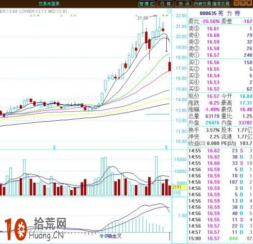This screenshot has width=253, height=244.
Task: Restore down the trading software window
Action: point(243,3)
